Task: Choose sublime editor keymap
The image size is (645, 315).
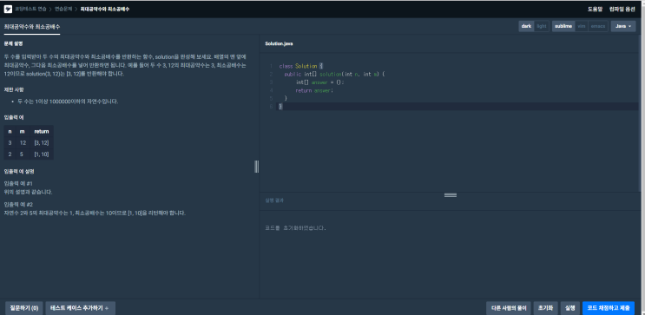Action: coord(563,26)
